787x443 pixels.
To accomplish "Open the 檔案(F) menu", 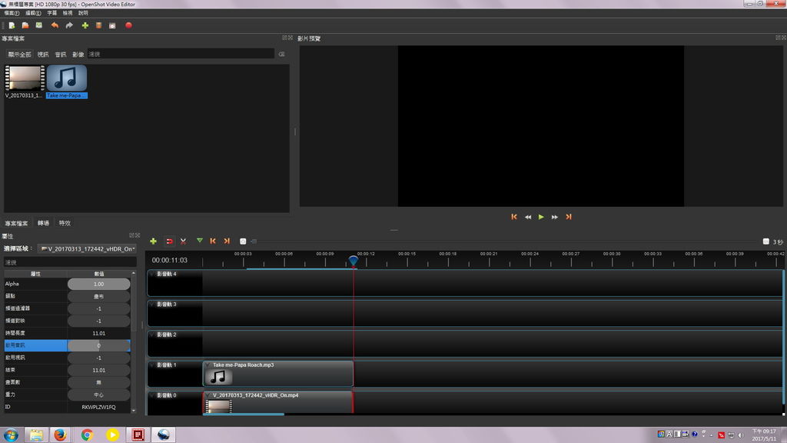I will point(12,13).
